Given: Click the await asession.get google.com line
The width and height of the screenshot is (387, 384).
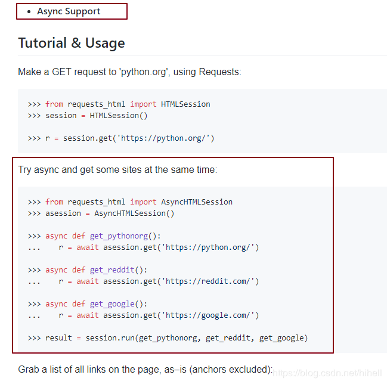Looking at the screenshot, I should (159, 315).
